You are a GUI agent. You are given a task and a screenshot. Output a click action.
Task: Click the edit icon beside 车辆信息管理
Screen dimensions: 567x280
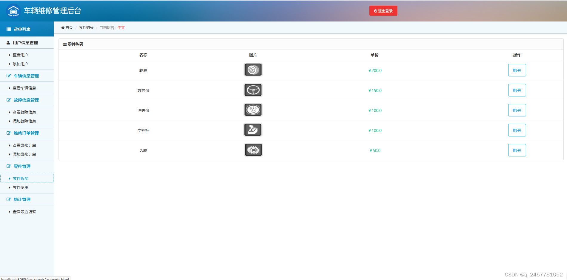coord(9,76)
